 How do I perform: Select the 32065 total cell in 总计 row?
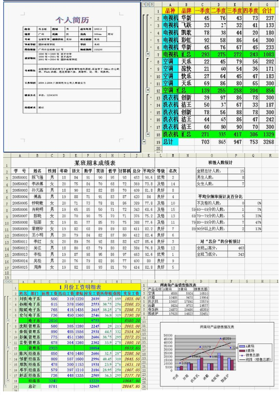coord(92,386)
